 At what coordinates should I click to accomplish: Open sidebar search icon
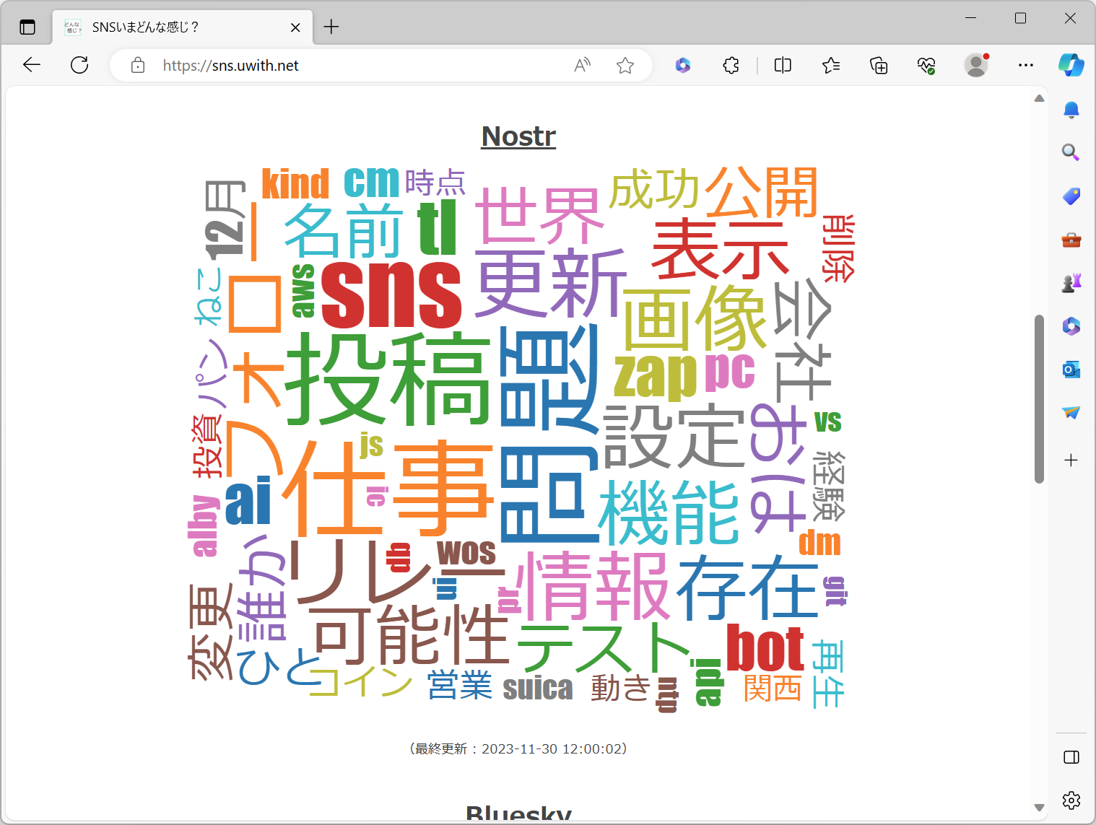[1071, 152]
